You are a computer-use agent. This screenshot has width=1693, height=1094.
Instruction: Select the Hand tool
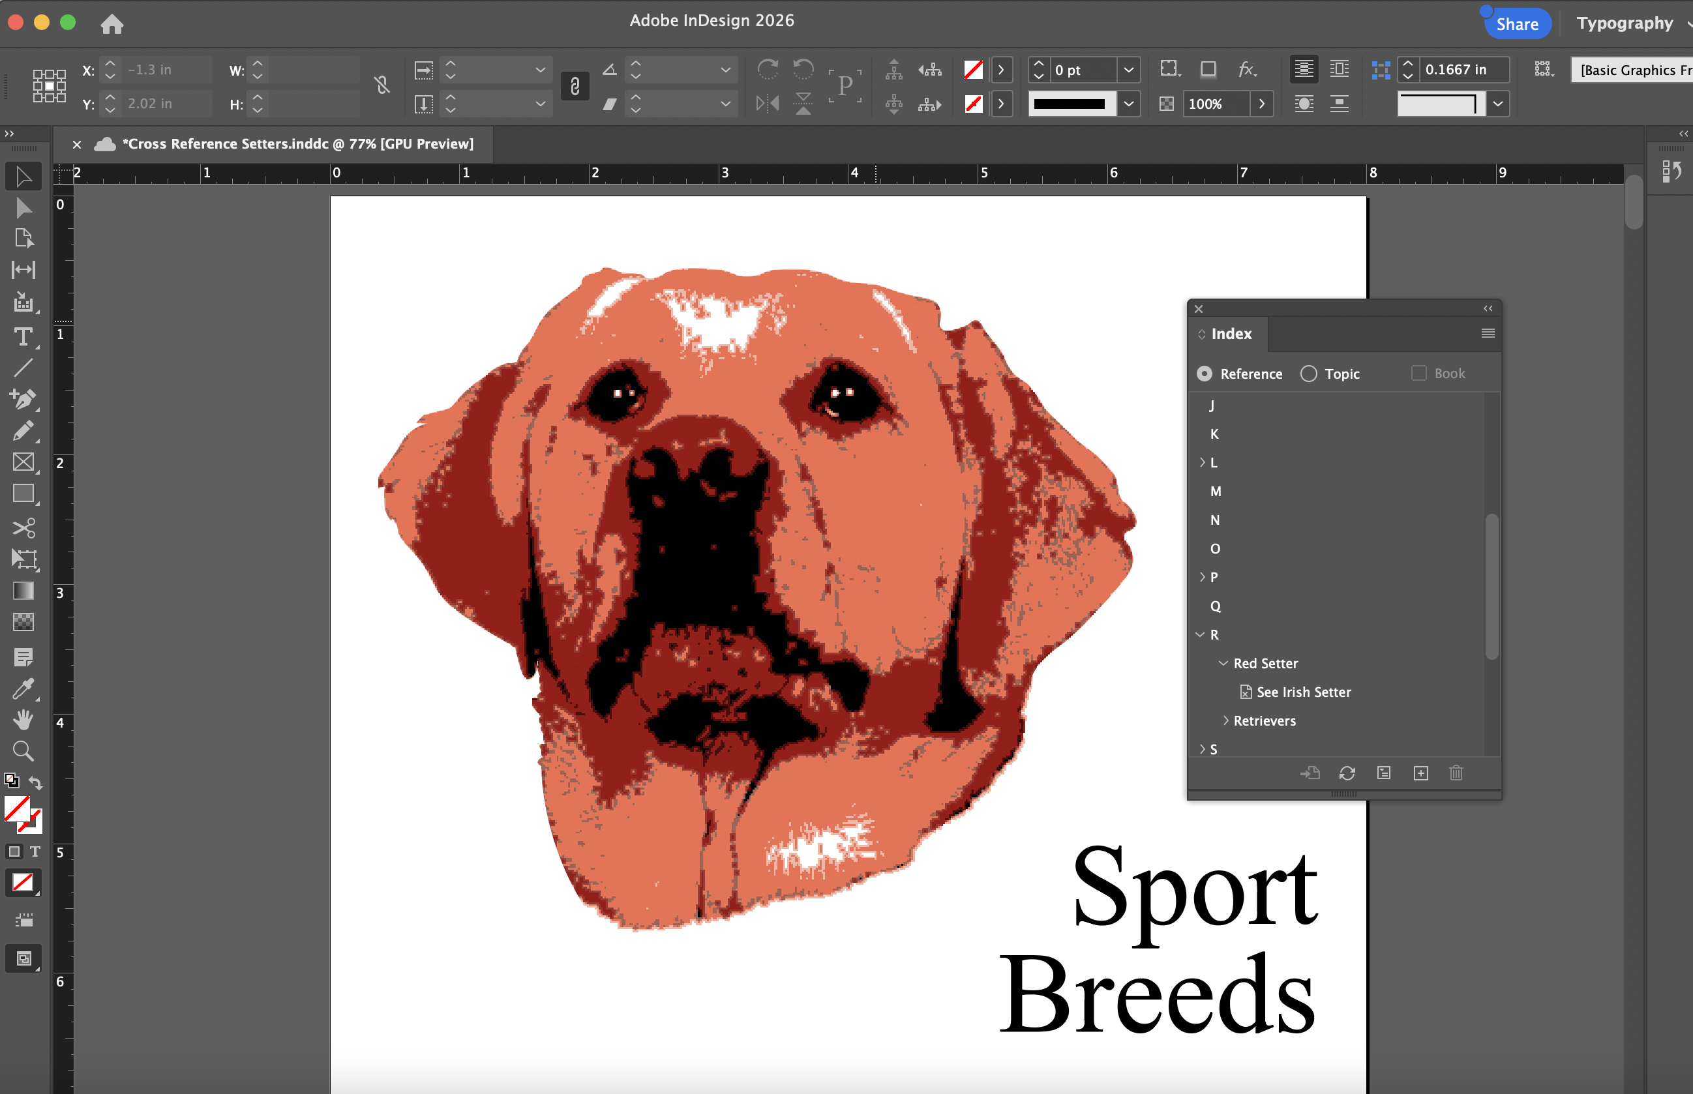coord(23,720)
